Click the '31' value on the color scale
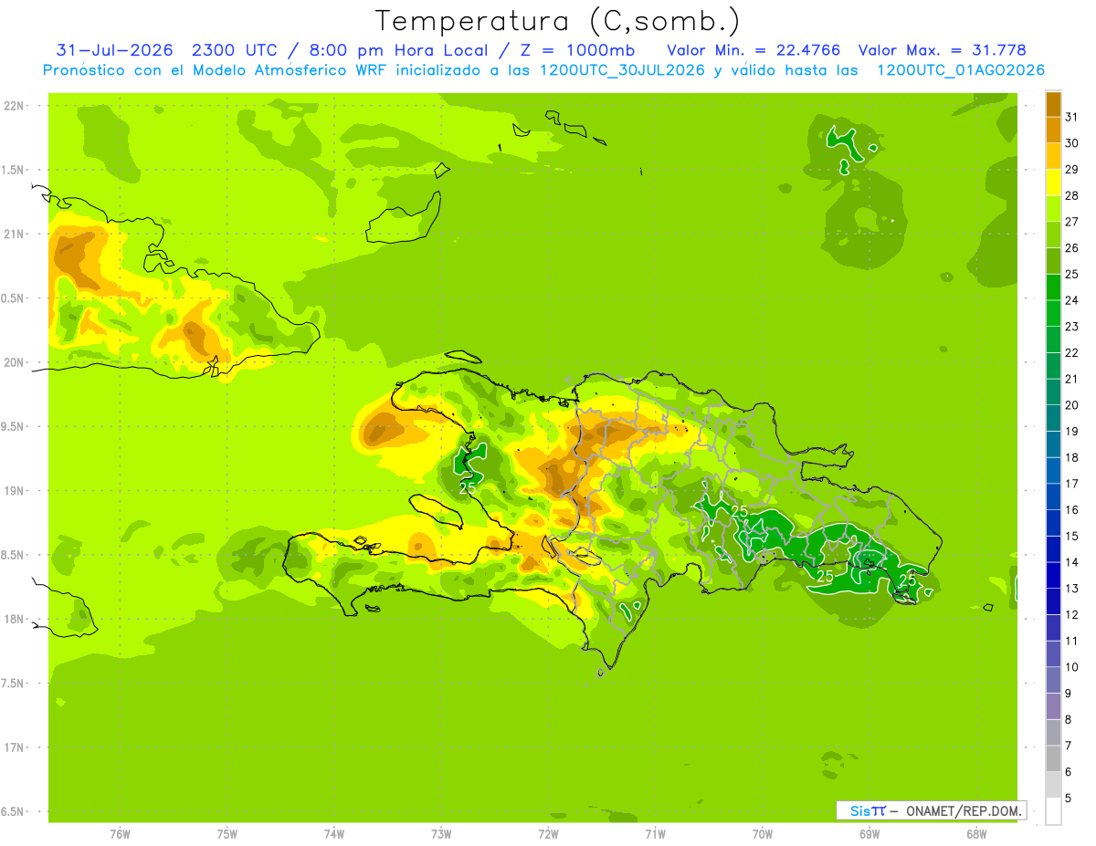 point(1072,117)
